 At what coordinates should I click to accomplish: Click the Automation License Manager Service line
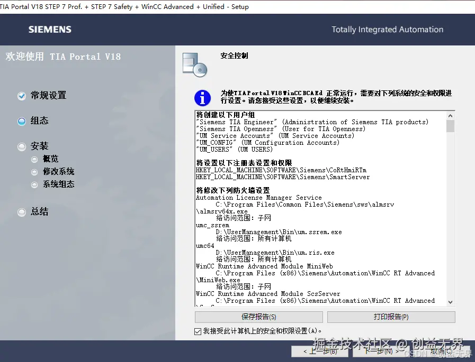click(x=259, y=198)
